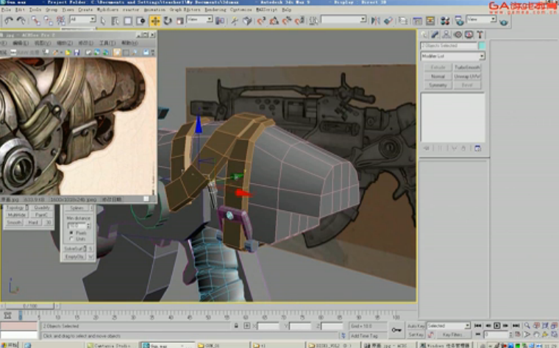The width and height of the screenshot is (559, 348).
Task: Click the Redo arrow in main toolbar
Action: click(21, 21)
